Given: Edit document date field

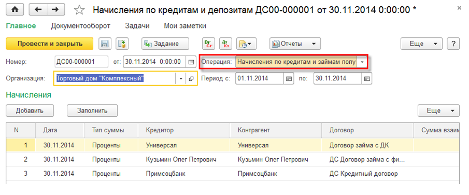Looking at the screenshot, I should coord(154,62).
